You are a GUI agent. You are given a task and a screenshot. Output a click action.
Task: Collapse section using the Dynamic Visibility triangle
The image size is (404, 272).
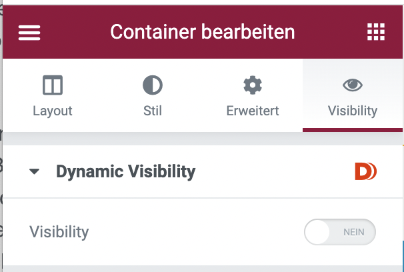pyautogui.click(x=34, y=171)
